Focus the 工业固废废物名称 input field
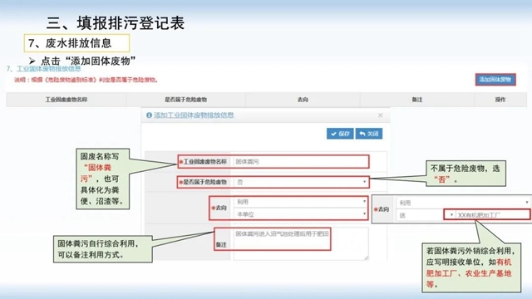 pyautogui.click(x=300, y=162)
